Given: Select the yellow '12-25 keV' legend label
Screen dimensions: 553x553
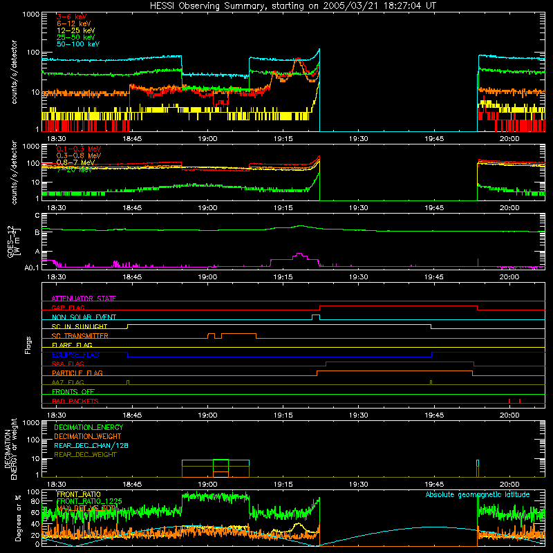Looking at the screenshot, I should coord(76,30).
